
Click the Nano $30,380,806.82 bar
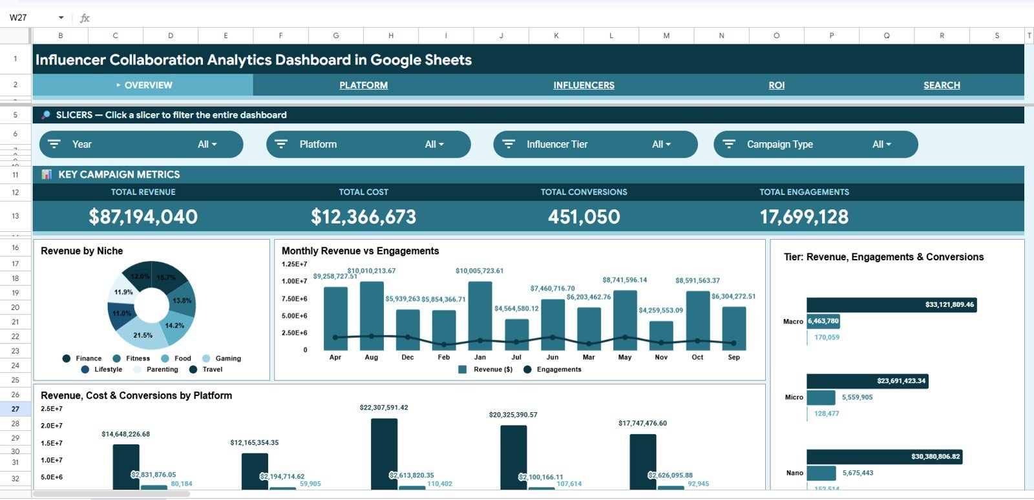tap(884, 457)
